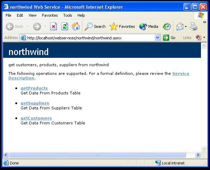Show more toolbar buttons chevron
This screenshot has height=170, width=210.
pos(204,22)
